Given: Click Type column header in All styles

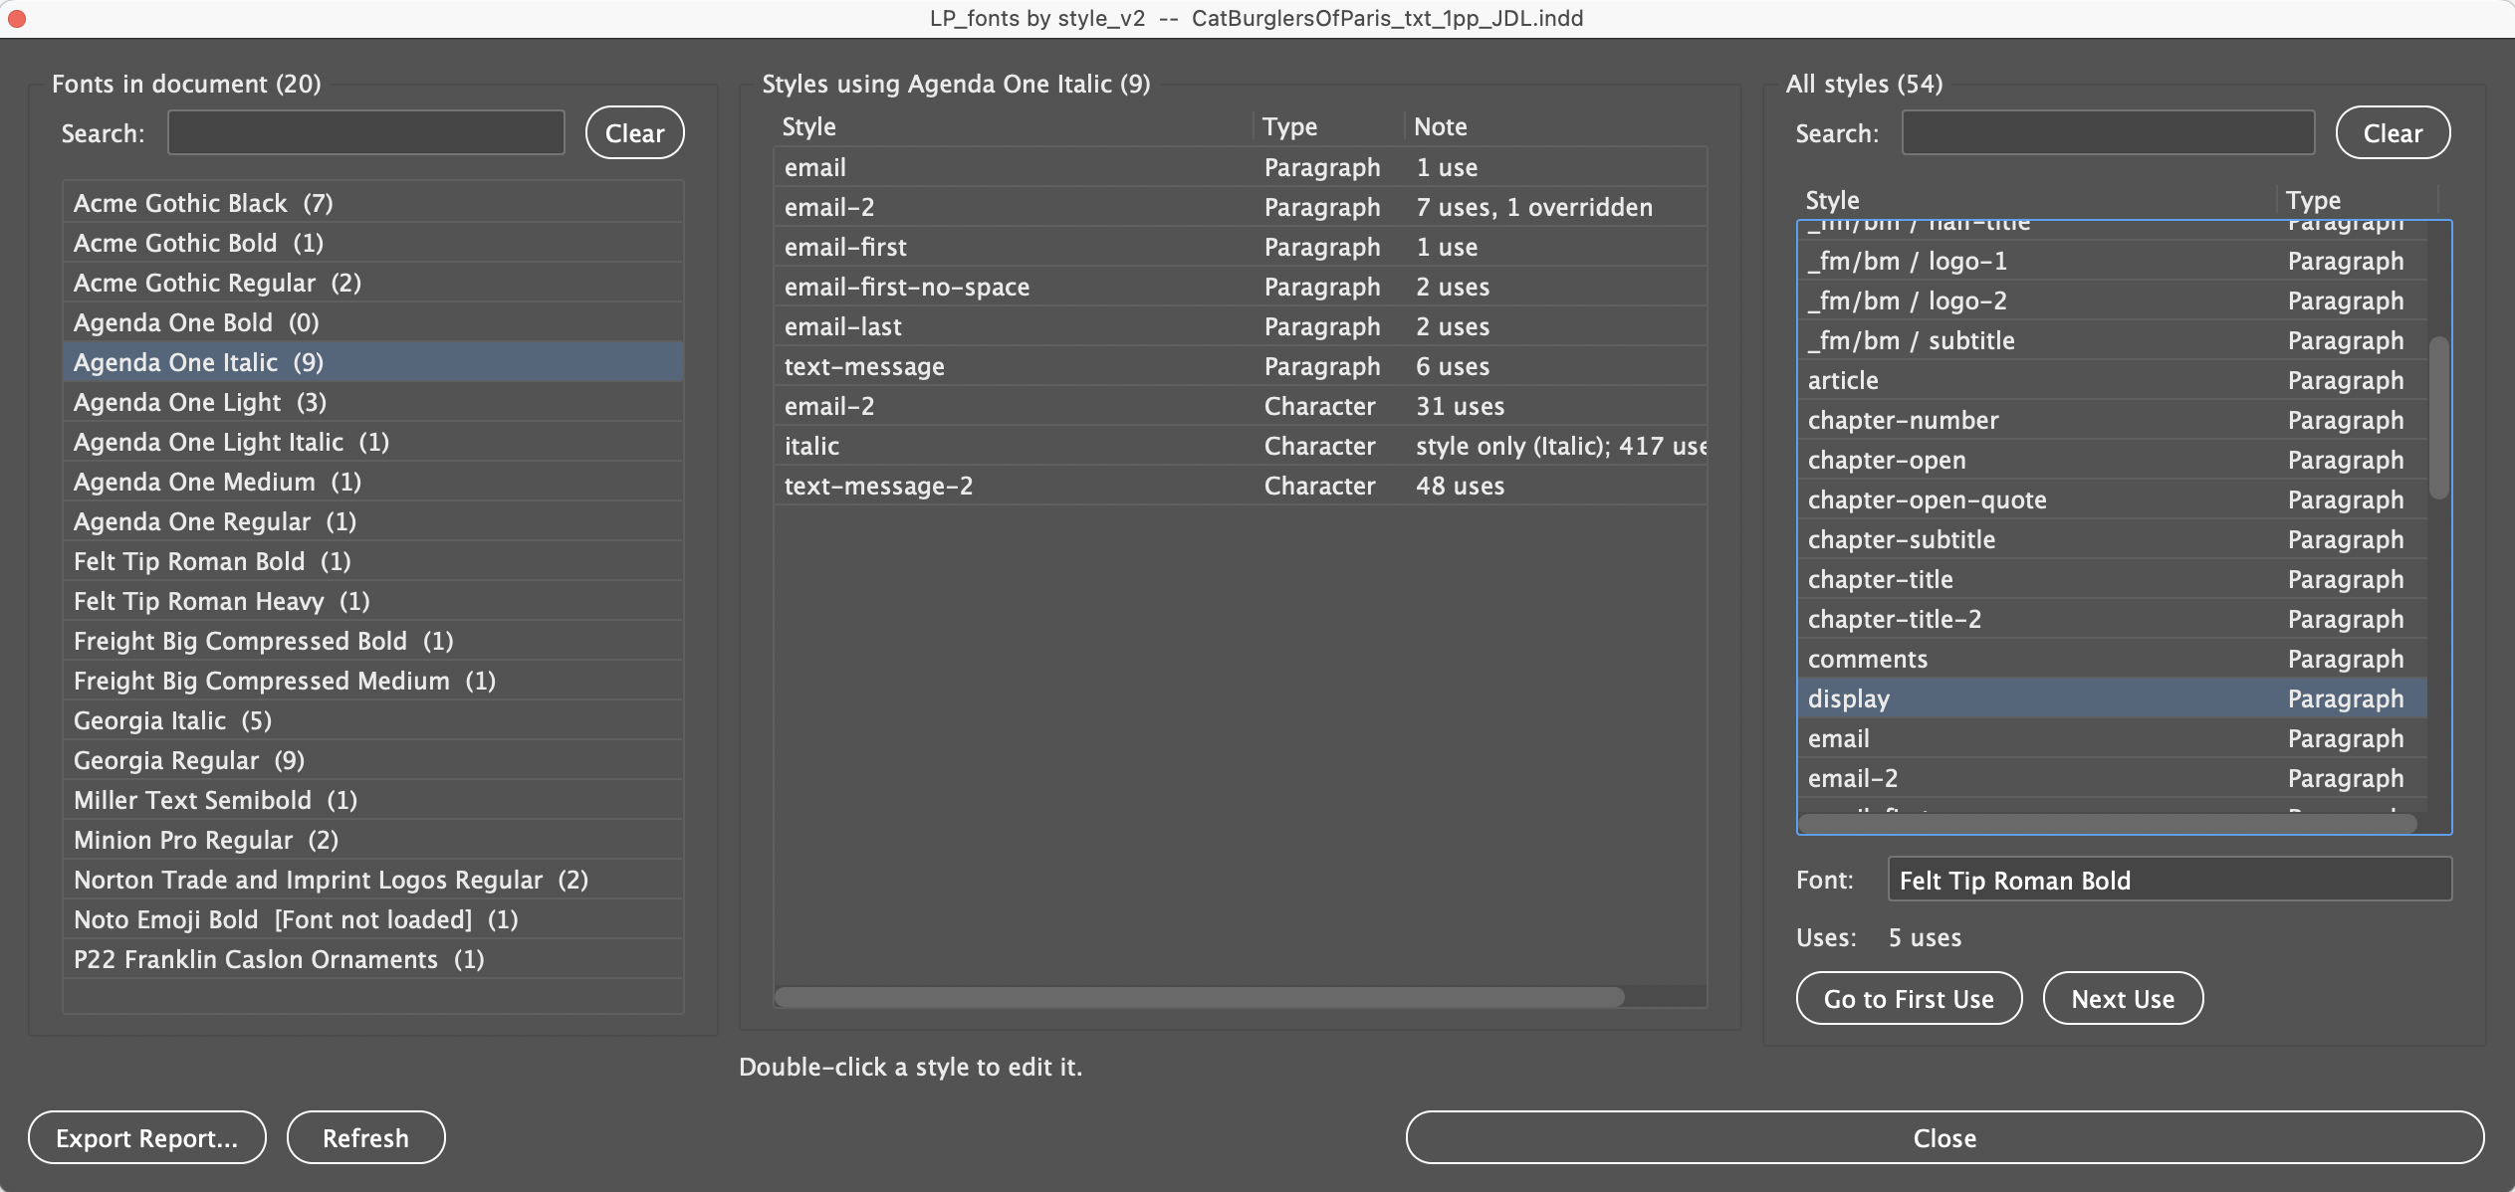Looking at the screenshot, I should [2356, 200].
